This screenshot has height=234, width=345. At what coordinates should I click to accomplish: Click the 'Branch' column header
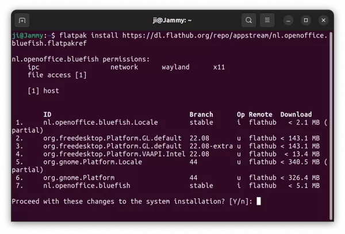click(201, 114)
